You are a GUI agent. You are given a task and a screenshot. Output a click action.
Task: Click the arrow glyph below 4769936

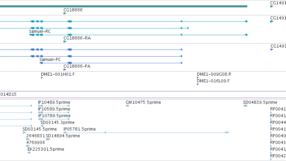coord(28,146)
